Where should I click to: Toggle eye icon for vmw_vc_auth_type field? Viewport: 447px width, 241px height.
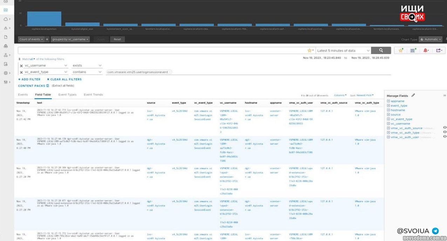445,132
